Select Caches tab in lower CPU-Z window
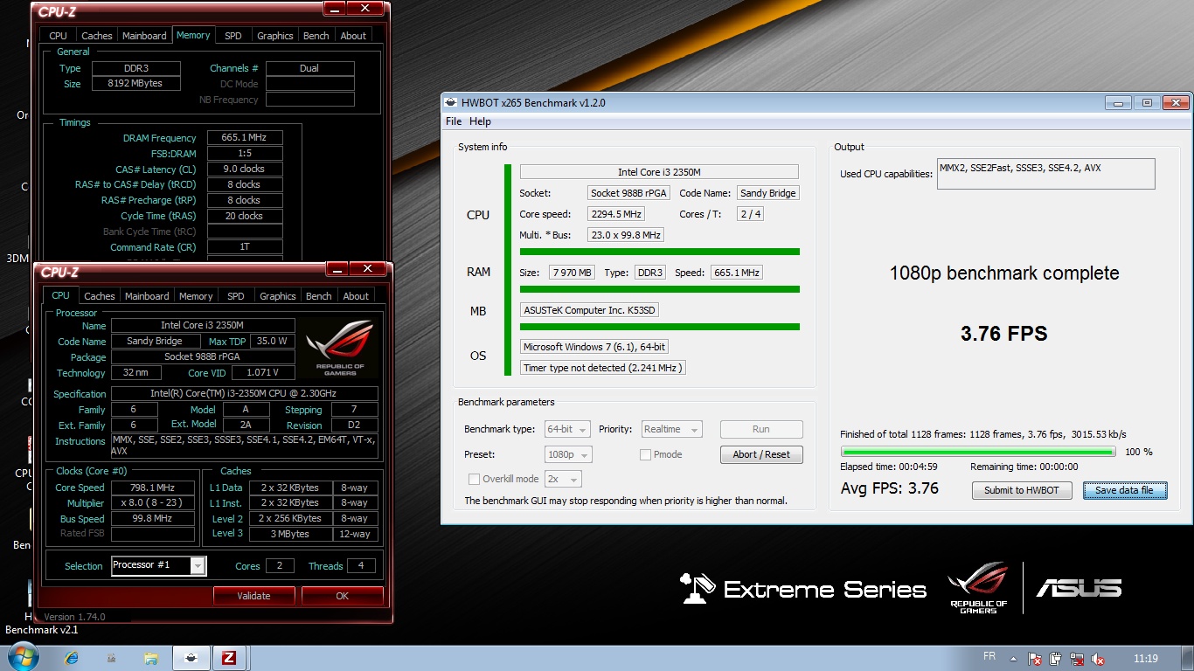This screenshot has height=671, width=1194. click(x=99, y=296)
